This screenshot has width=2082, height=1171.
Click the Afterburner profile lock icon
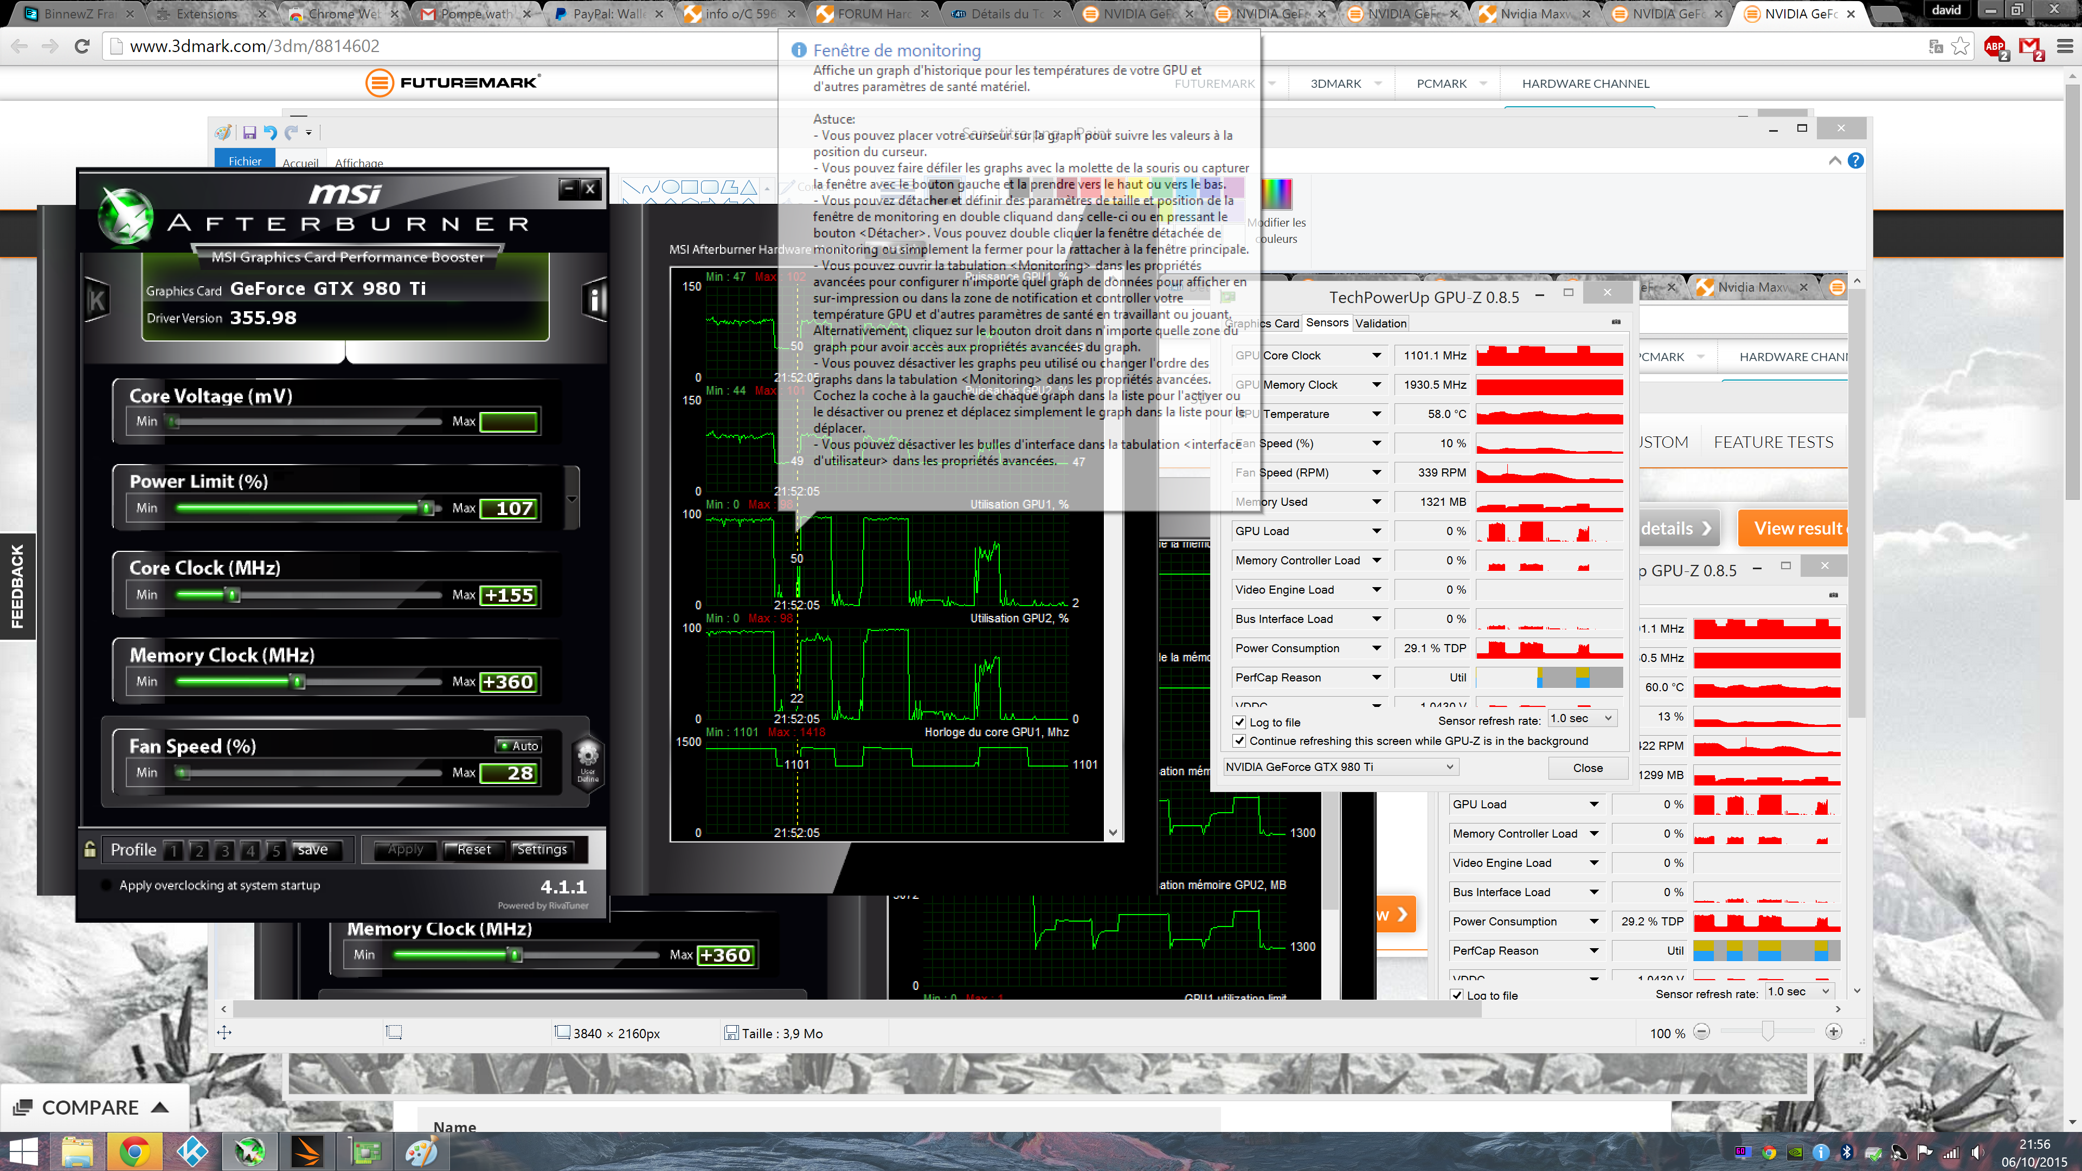click(x=89, y=848)
